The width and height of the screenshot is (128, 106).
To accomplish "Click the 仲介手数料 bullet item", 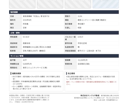I will [x=36, y=78].
